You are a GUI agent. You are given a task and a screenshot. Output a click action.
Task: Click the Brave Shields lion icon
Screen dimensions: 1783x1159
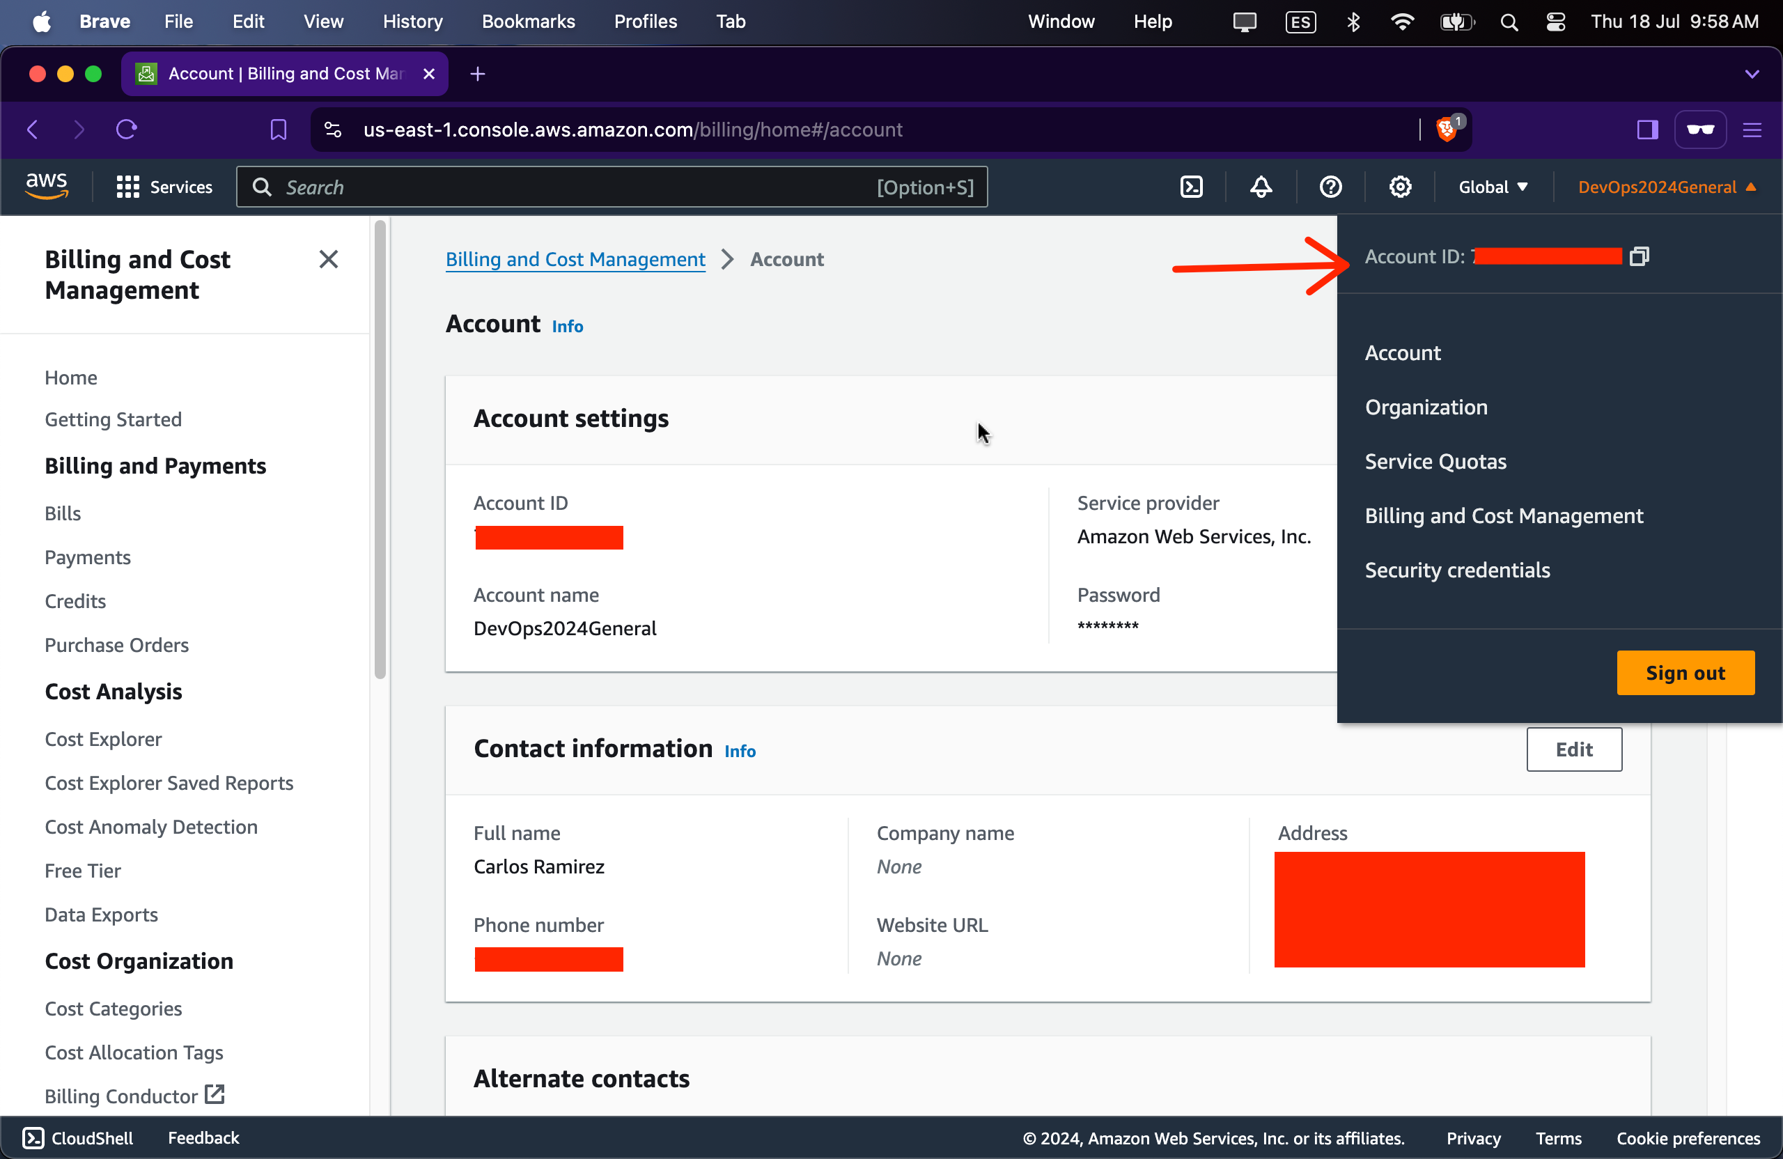(x=1446, y=130)
